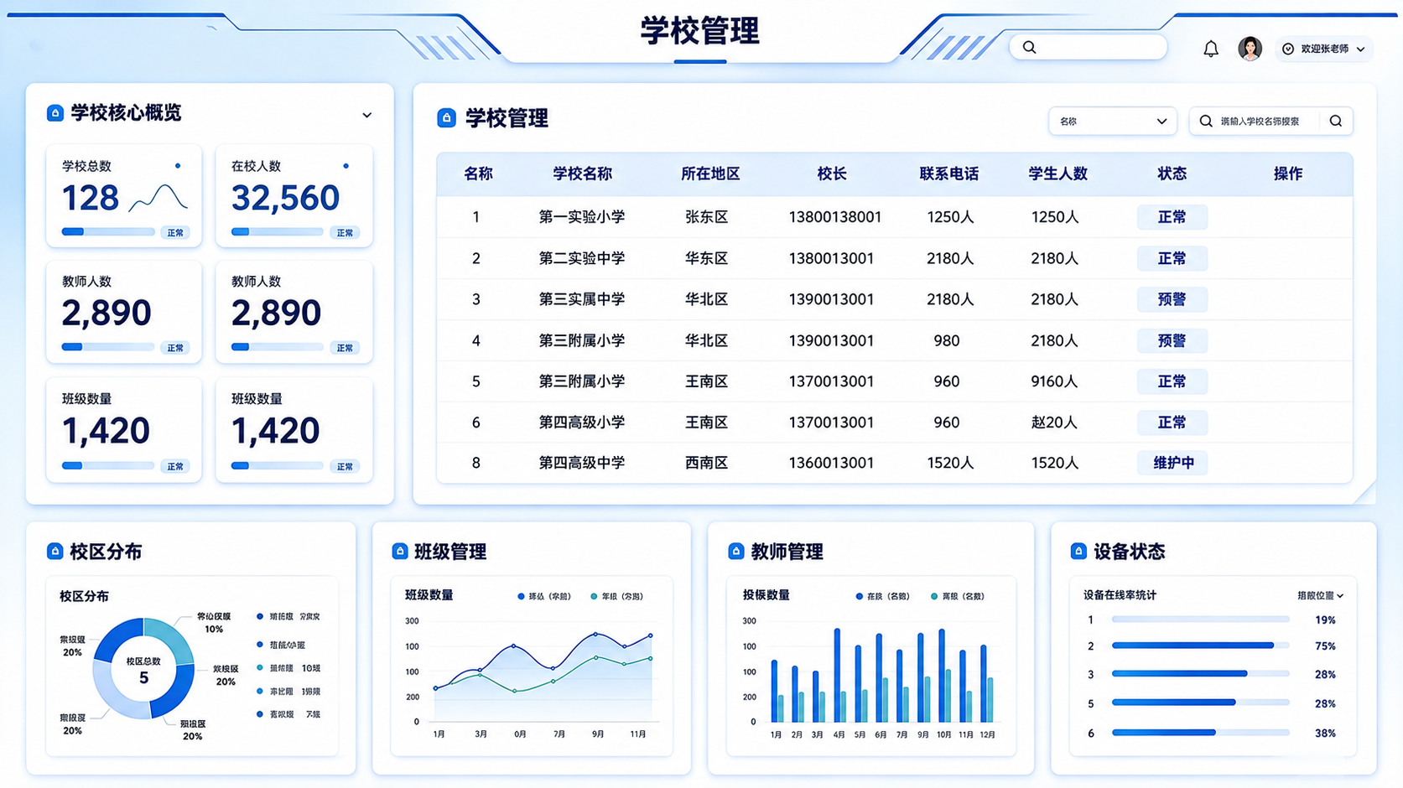
Task: Click the school name search field
Action: 1270,122
